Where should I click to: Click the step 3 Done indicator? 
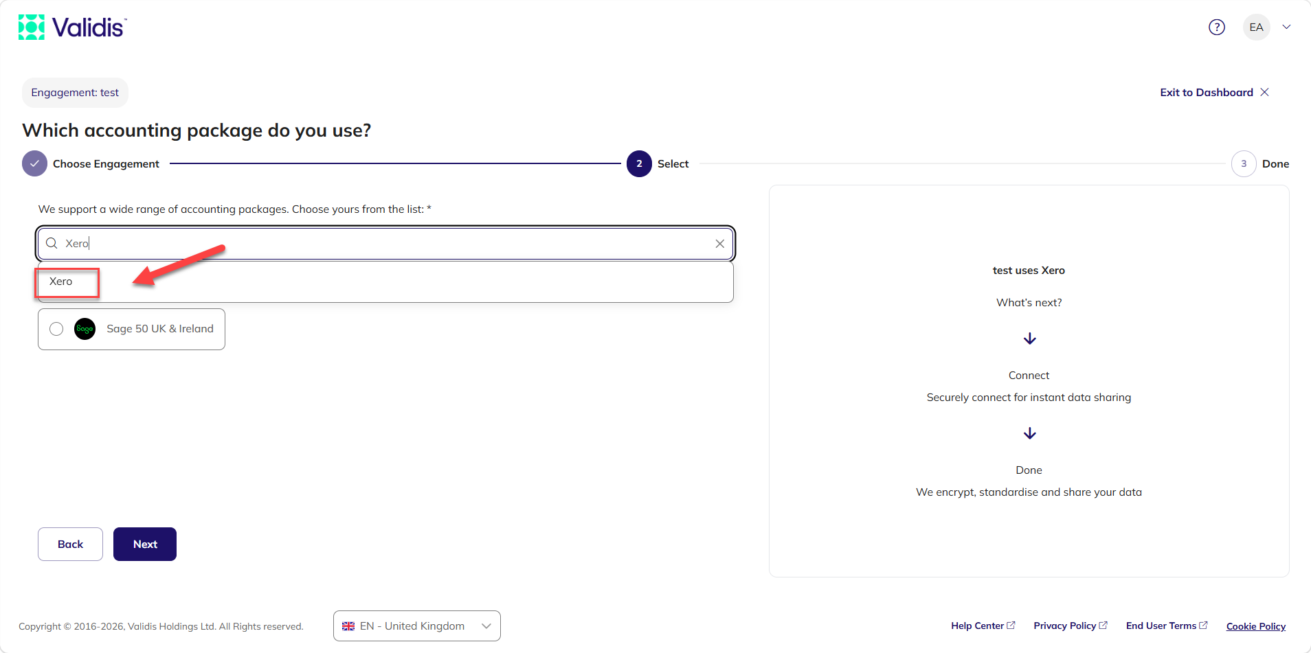click(x=1244, y=164)
